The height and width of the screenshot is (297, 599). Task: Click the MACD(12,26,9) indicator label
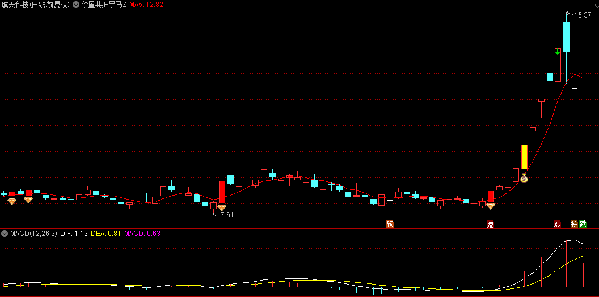33,234
